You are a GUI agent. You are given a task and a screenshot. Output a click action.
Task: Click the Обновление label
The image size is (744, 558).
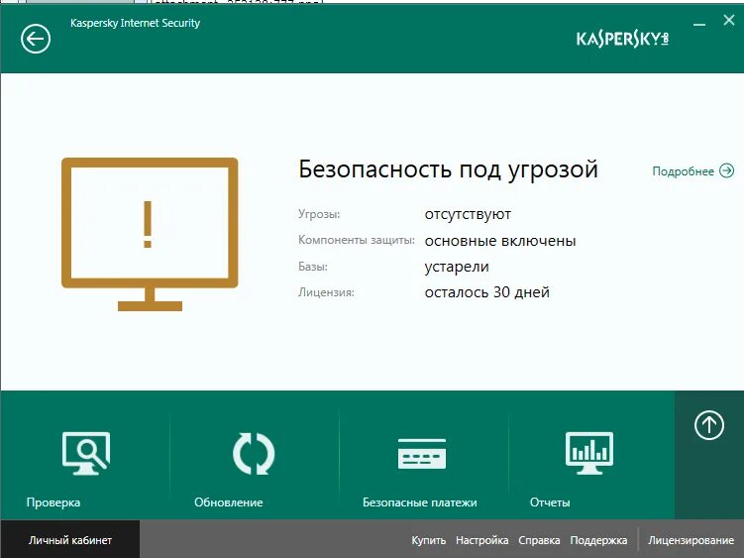(x=228, y=502)
